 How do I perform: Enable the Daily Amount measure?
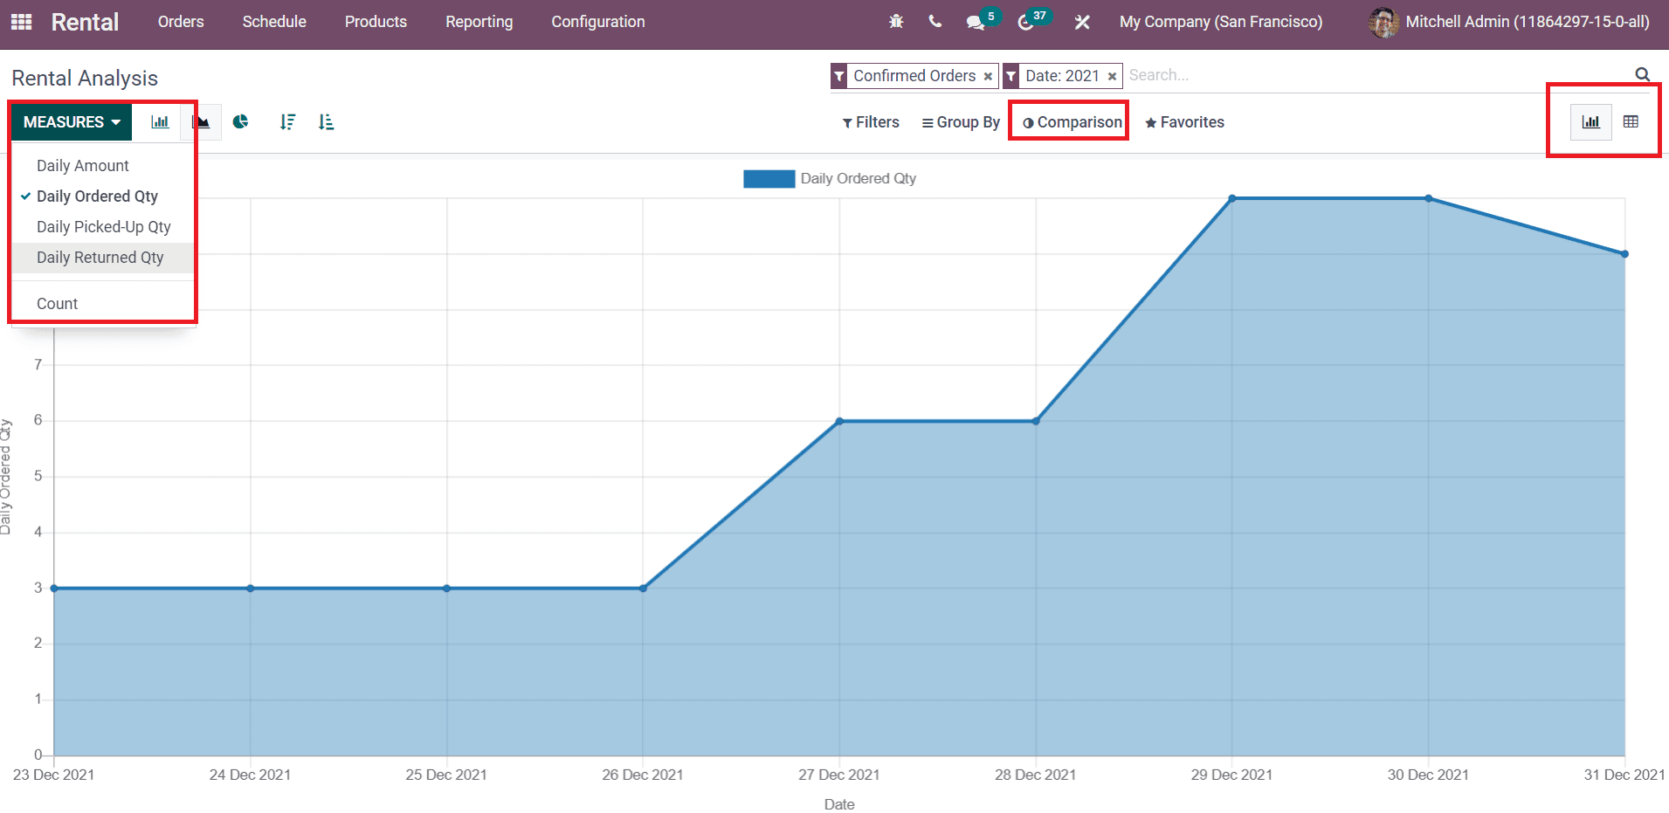point(83,166)
